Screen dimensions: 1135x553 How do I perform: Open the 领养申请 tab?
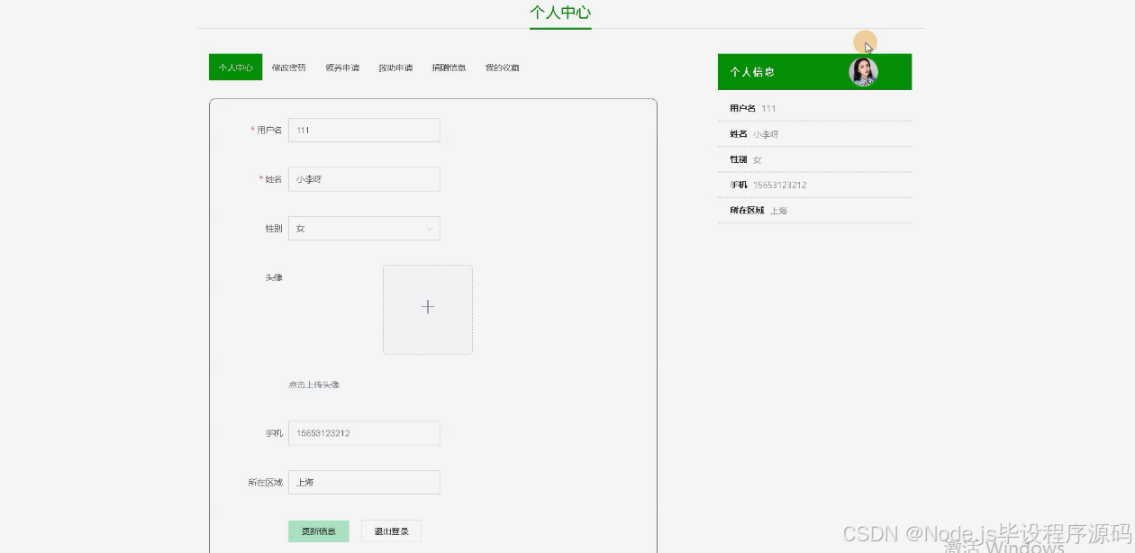click(x=342, y=68)
